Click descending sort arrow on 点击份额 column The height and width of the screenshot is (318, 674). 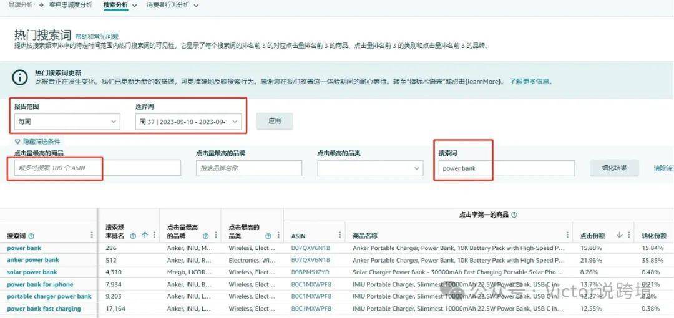click(x=619, y=235)
